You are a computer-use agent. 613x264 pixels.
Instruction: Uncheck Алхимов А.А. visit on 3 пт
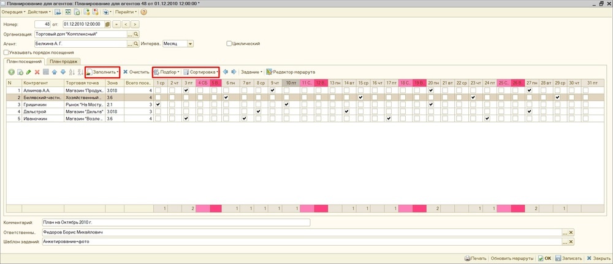click(x=186, y=90)
